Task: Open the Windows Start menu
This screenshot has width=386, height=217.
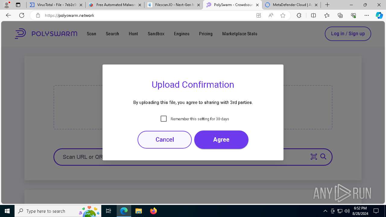Action: click(x=7, y=211)
